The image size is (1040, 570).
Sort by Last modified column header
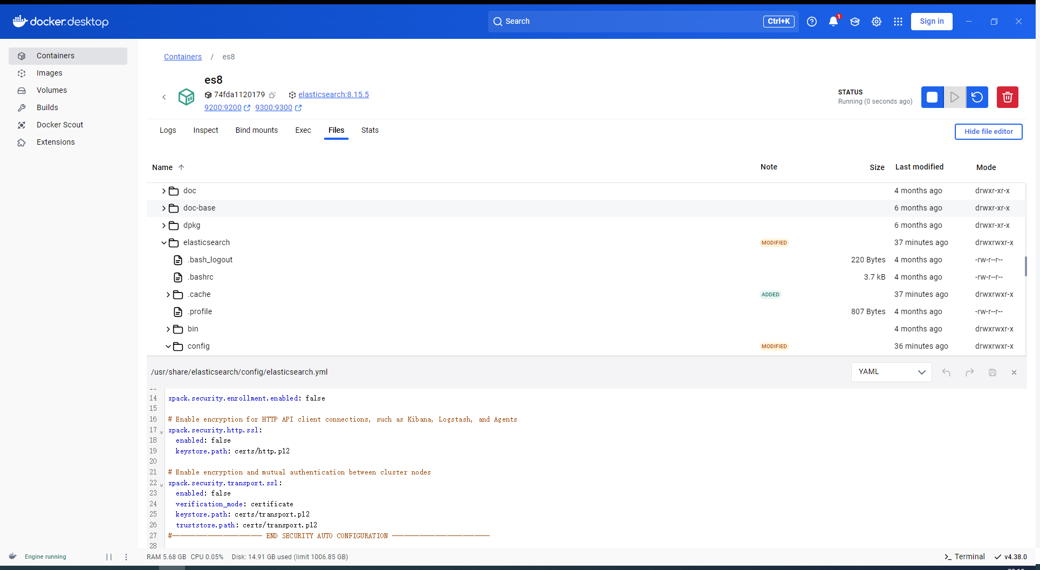[919, 167]
